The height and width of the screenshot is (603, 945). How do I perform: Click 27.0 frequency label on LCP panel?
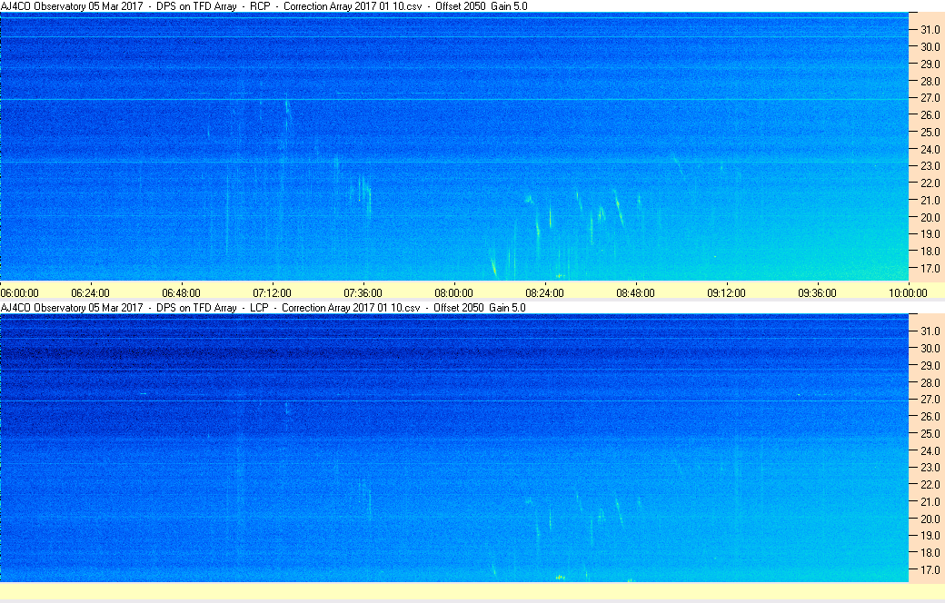coord(930,400)
